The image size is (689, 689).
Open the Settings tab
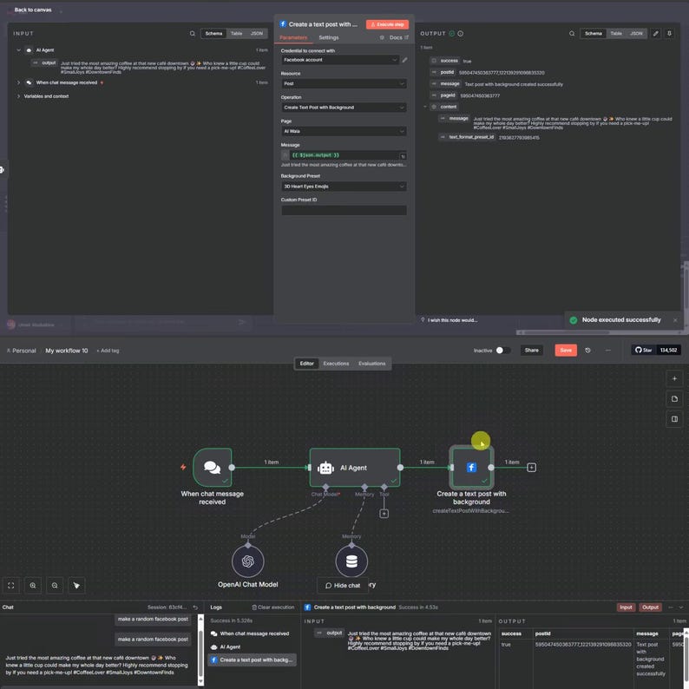tap(329, 38)
